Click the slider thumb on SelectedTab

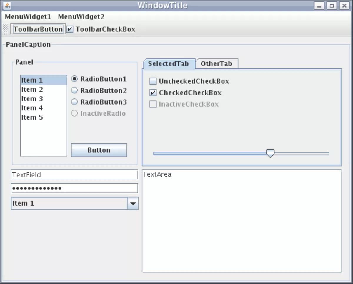pyautogui.click(x=270, y=153)
